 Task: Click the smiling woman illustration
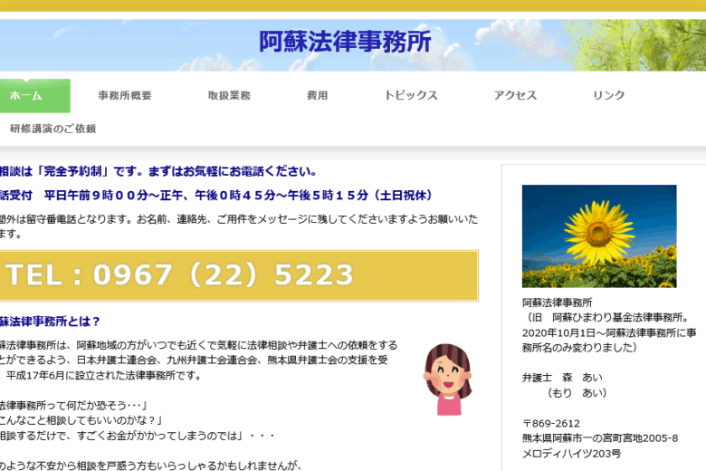tap(447, 379)
